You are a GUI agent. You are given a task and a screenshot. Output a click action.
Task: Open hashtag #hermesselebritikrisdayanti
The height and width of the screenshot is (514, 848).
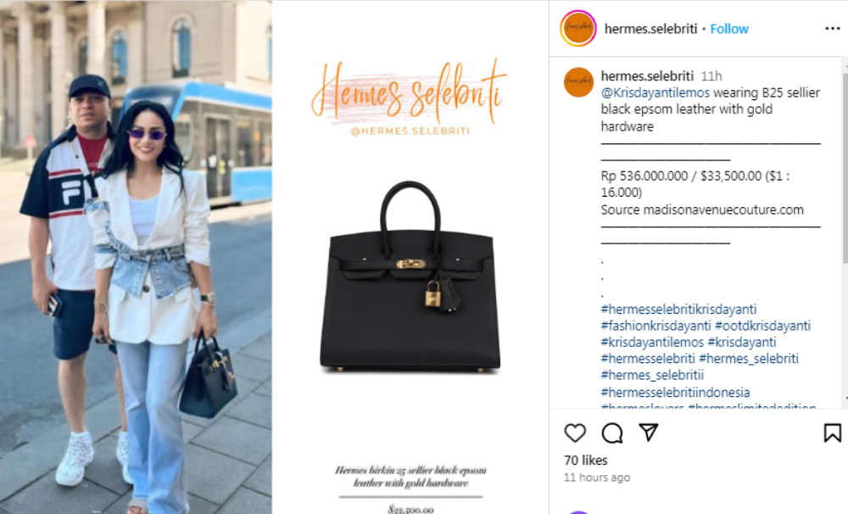click(678, 309)
